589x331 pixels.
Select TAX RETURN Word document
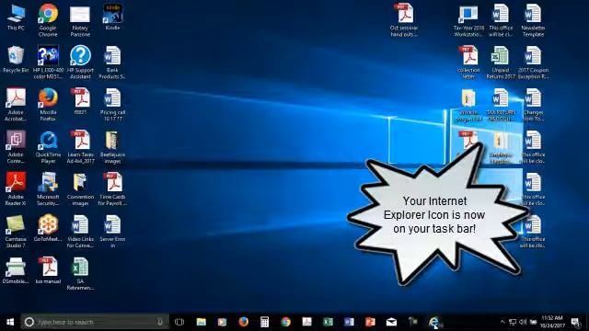[501, 105]
